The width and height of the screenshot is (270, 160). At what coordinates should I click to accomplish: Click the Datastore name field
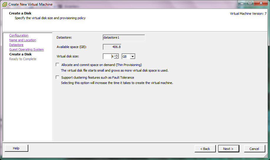(x=124, y=37)
